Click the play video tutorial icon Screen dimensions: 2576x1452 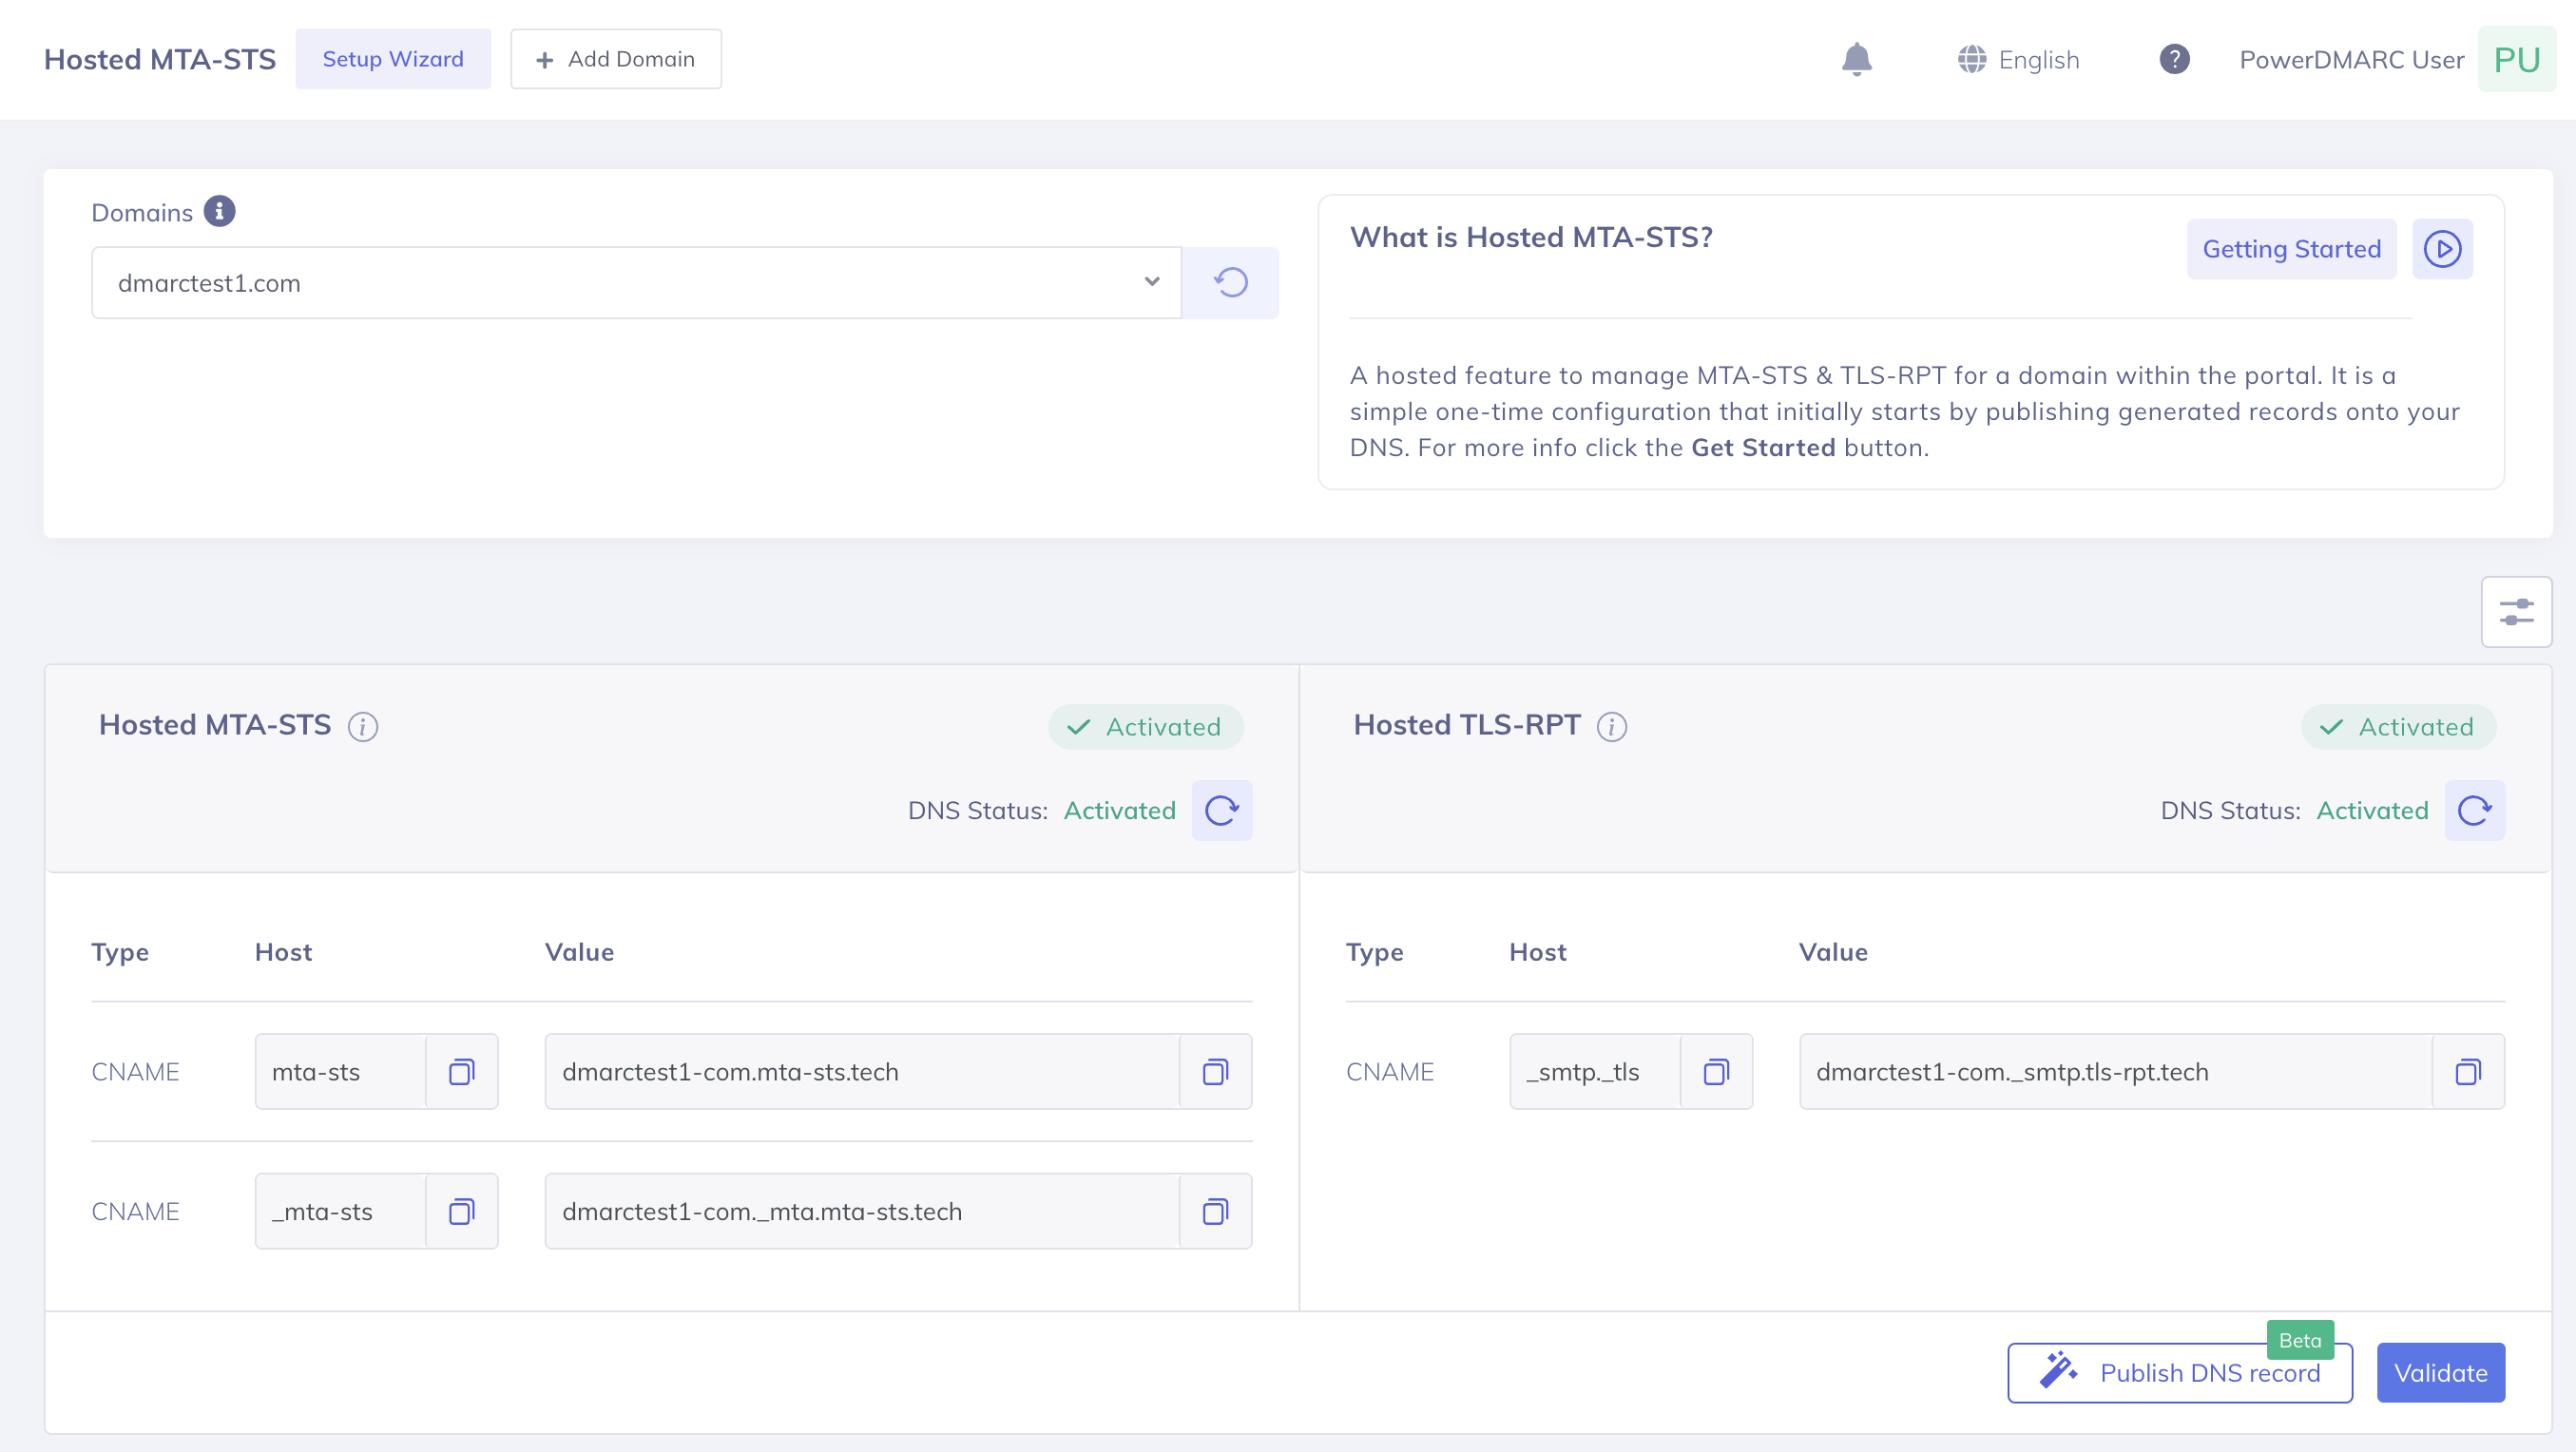tap(2442, 249)
